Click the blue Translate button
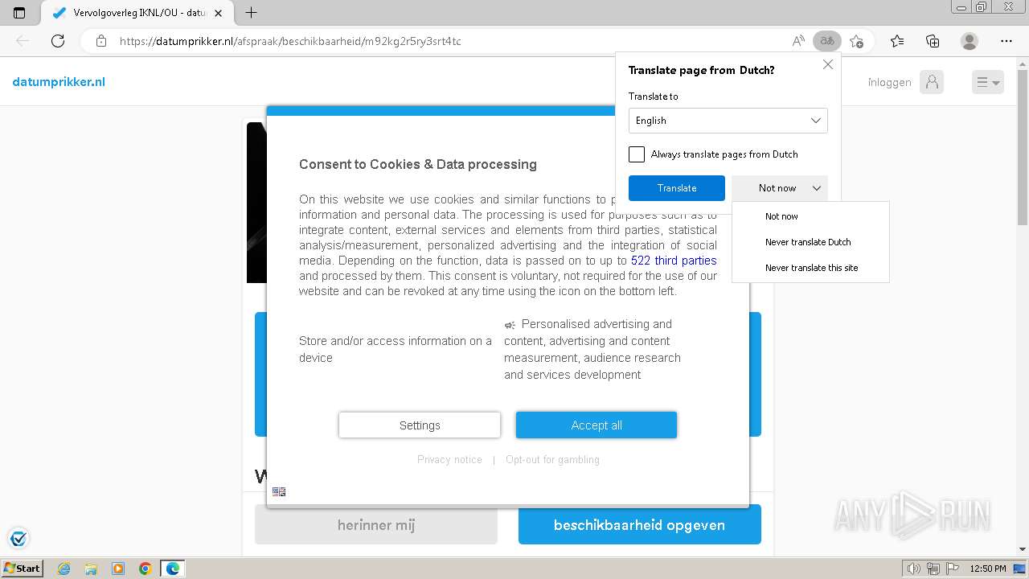 coord(677,188)
